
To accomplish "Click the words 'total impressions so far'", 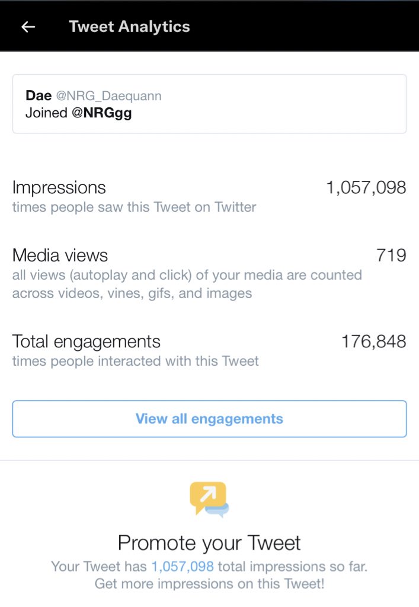I will (293, 566).
